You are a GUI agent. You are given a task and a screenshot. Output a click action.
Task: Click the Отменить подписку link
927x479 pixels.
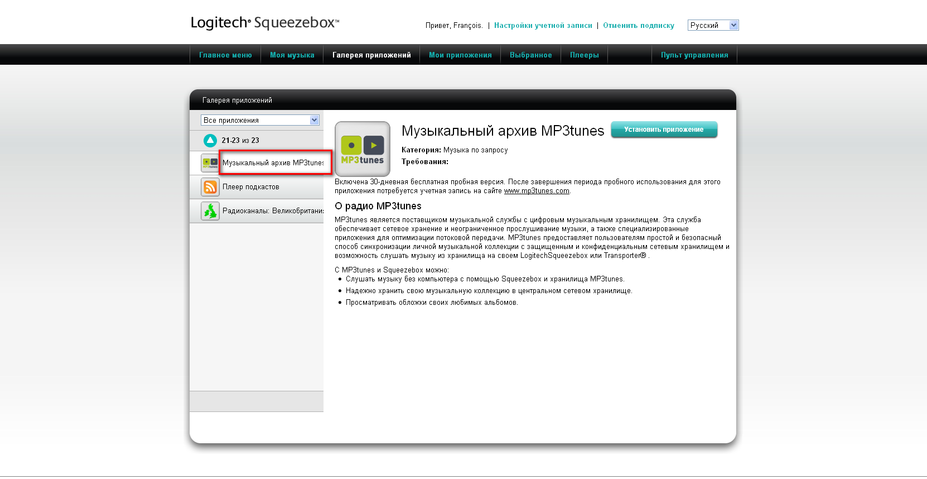pos(638,26)
